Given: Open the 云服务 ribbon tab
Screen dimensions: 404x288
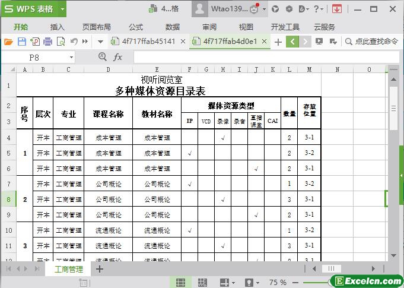Looking at the screenshot, I should (325, 27).
